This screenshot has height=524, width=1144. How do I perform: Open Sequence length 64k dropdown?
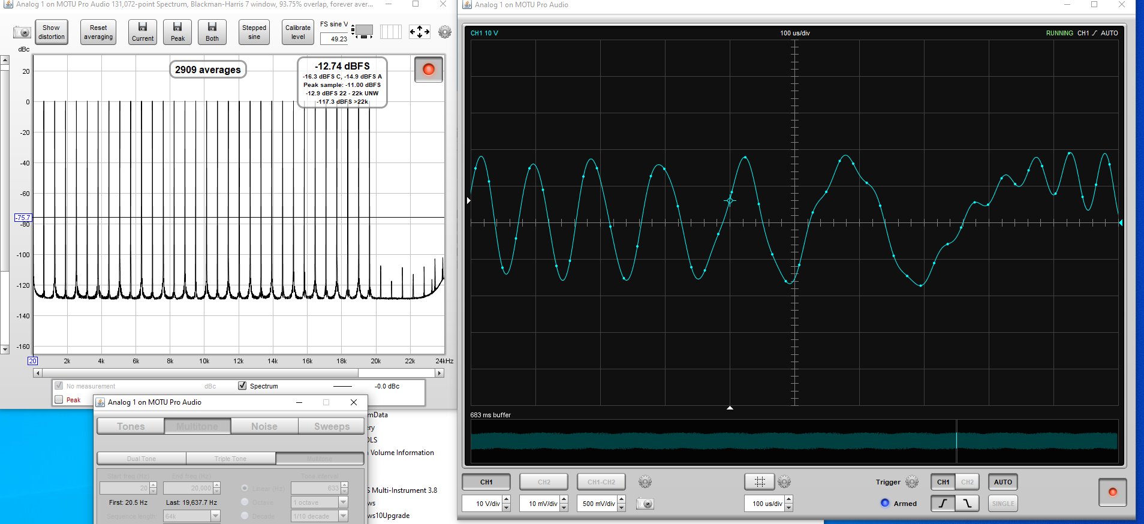[215, 516]
